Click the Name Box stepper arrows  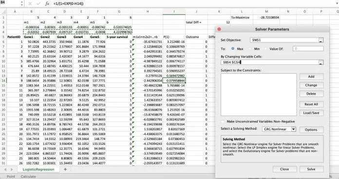pyautogui.click(x=21, y=3)
